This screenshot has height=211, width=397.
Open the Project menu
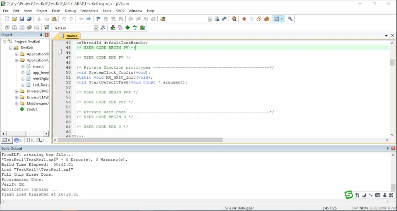click(42, 11)
